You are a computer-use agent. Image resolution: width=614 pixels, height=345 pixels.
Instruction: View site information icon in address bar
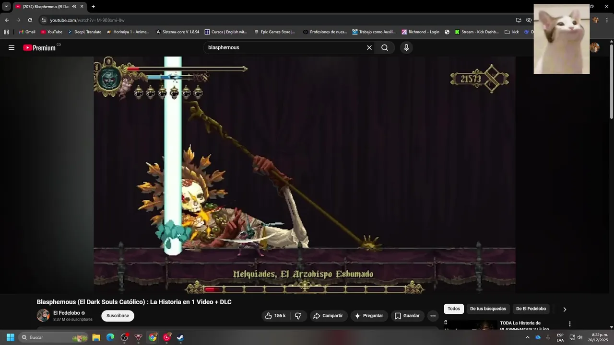(x=44, y=20)
